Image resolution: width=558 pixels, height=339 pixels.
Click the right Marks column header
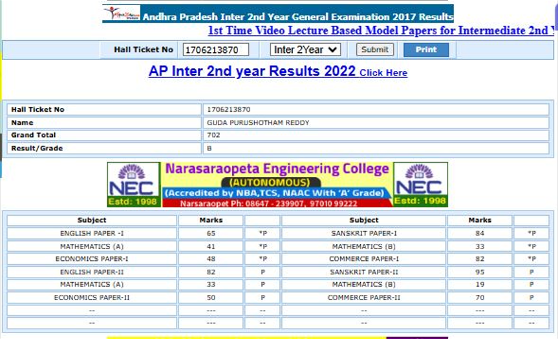coord(480,220)
